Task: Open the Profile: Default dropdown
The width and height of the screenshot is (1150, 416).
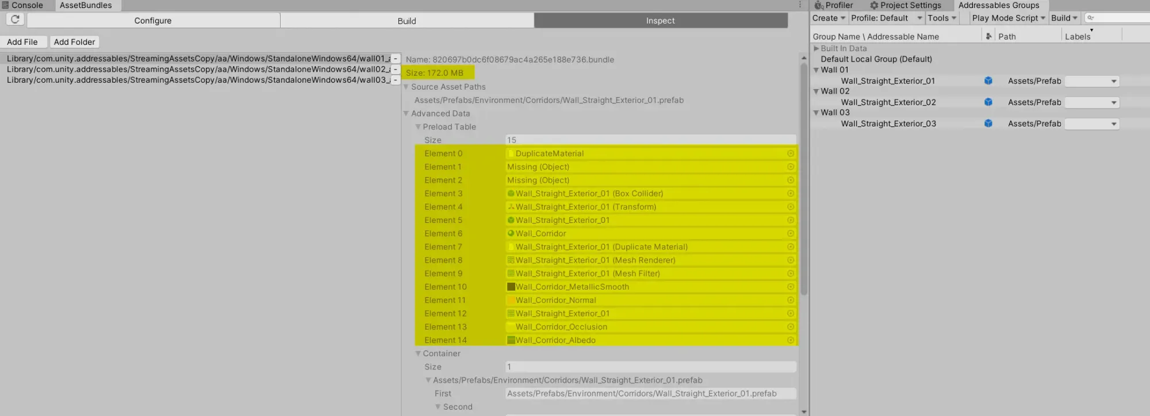Action: 886,18
